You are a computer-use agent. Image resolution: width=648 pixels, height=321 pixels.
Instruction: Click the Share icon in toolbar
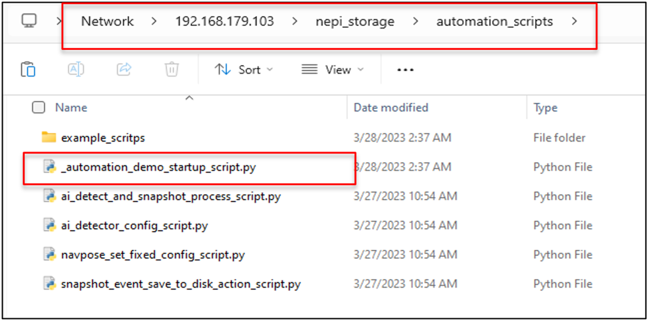click(x=124, y=69)
